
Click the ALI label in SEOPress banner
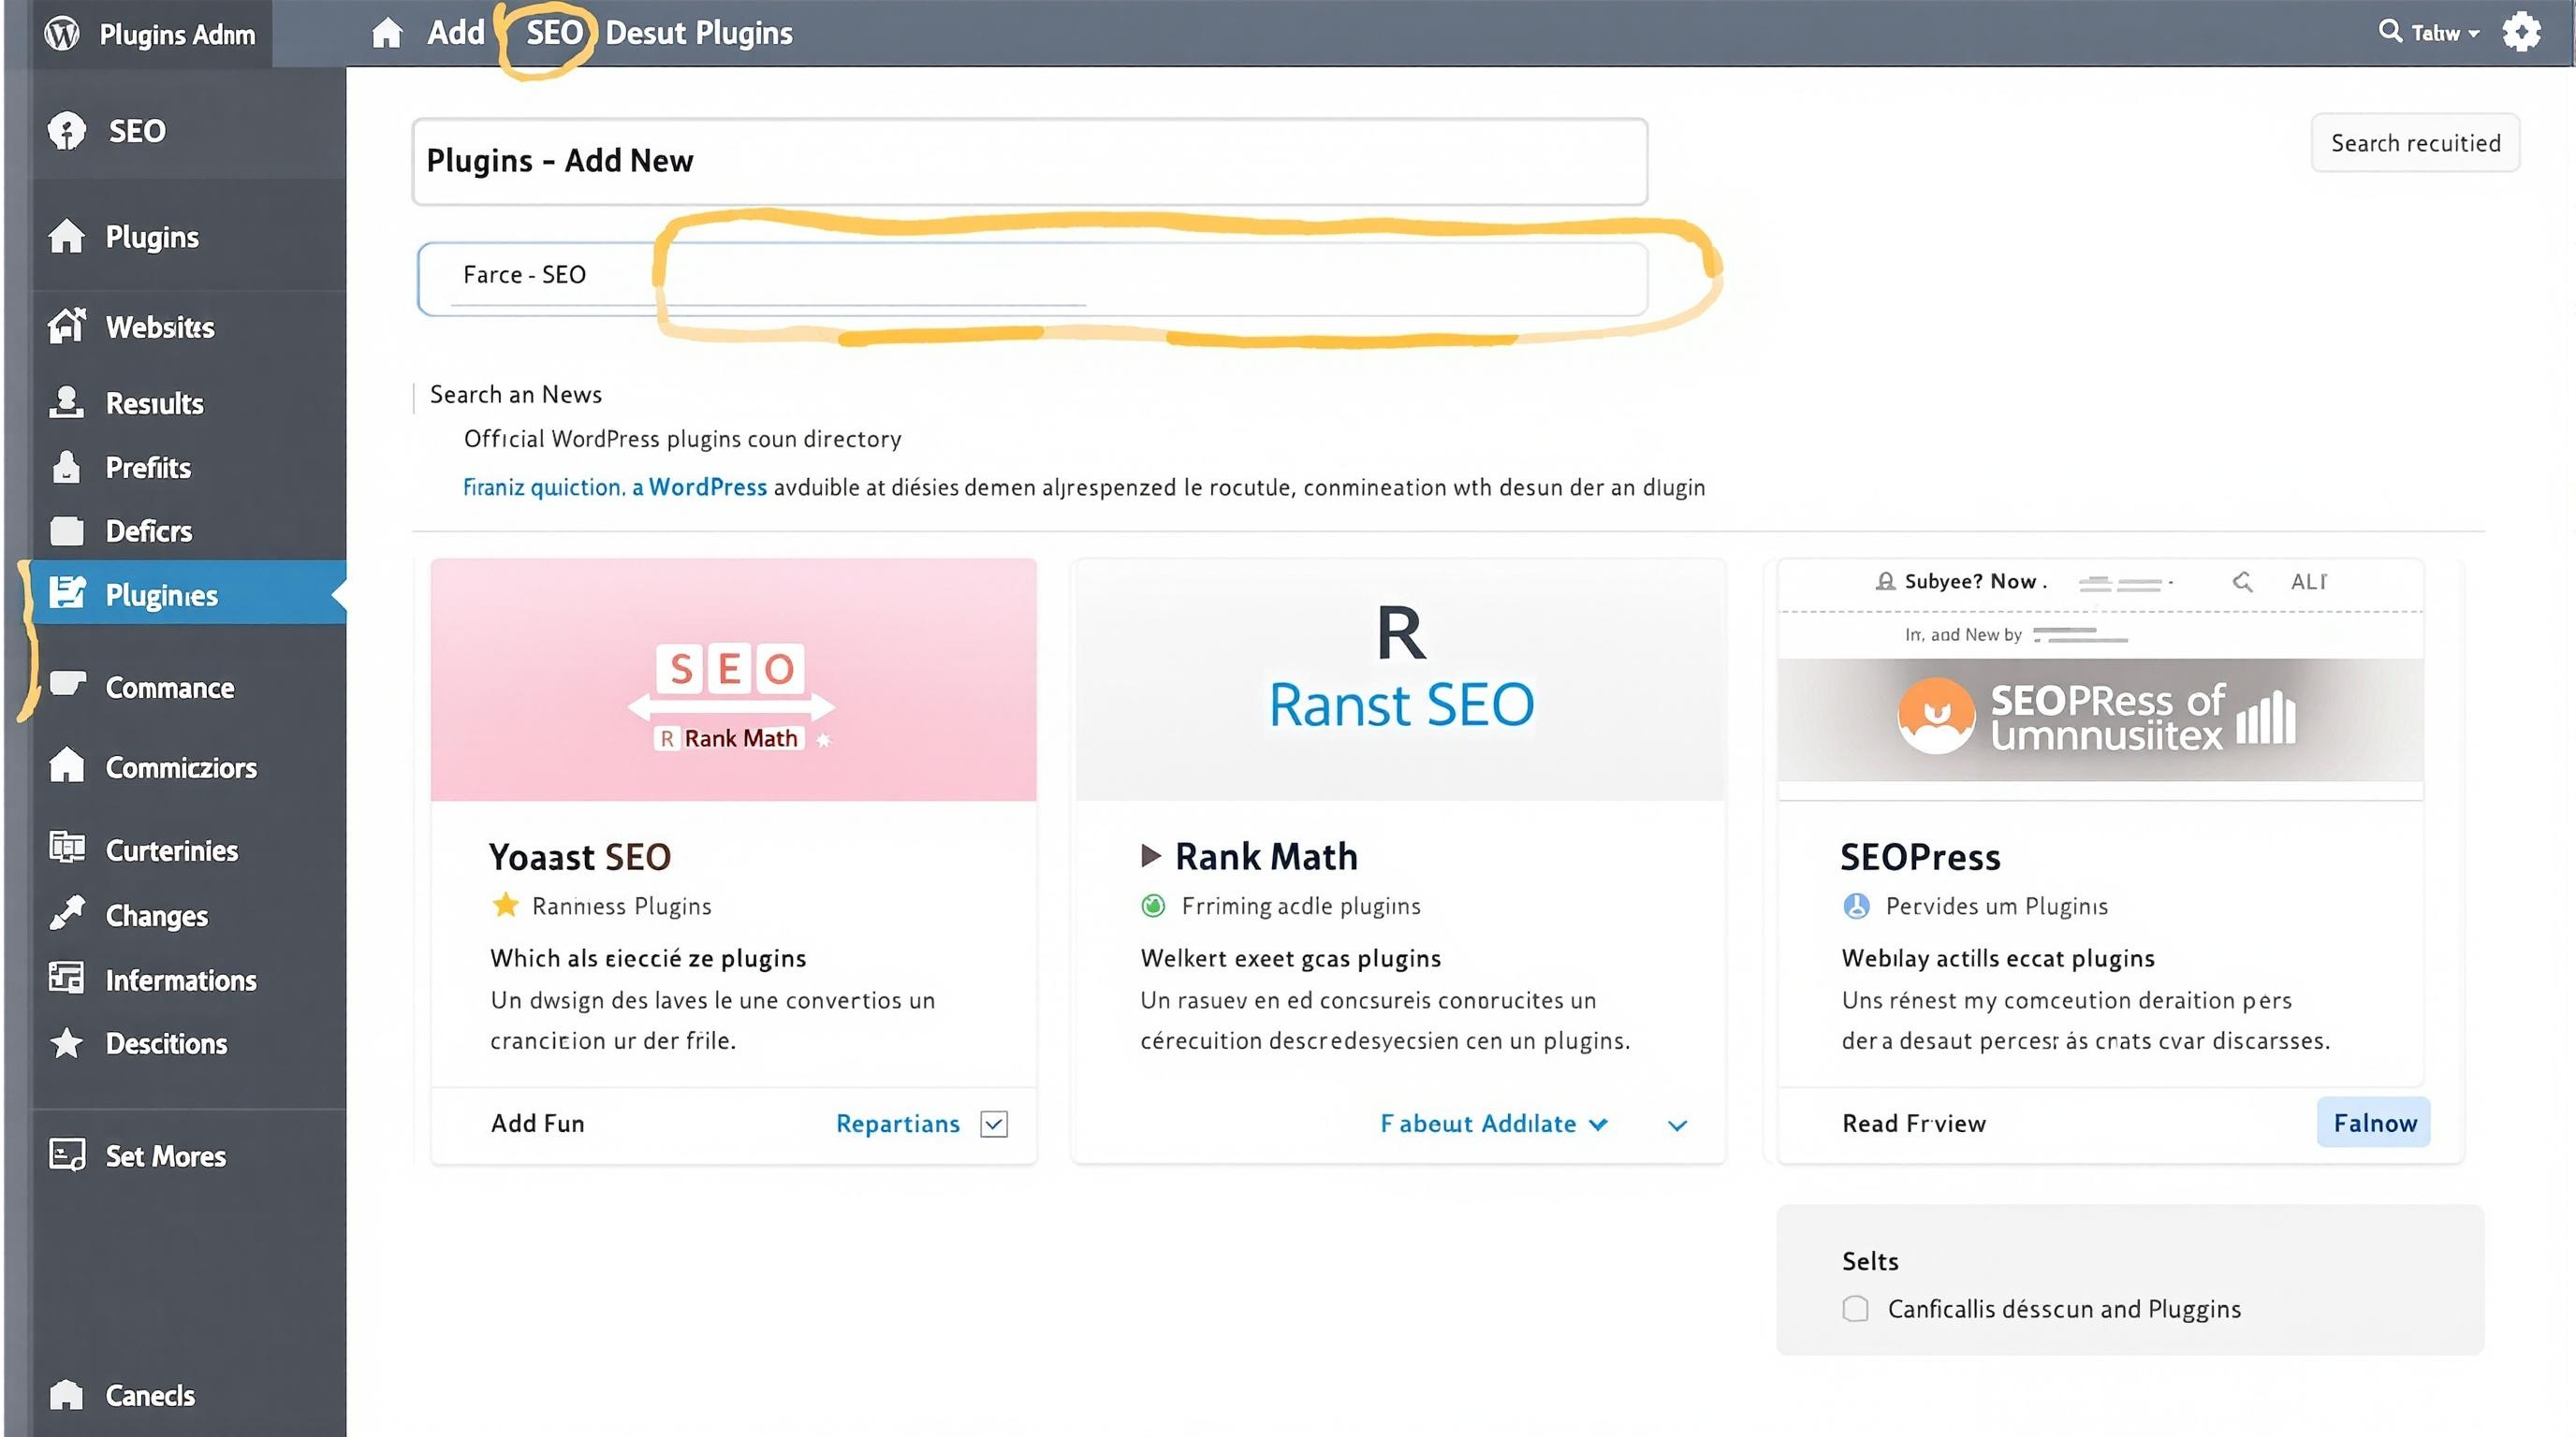click(2308, 581)
